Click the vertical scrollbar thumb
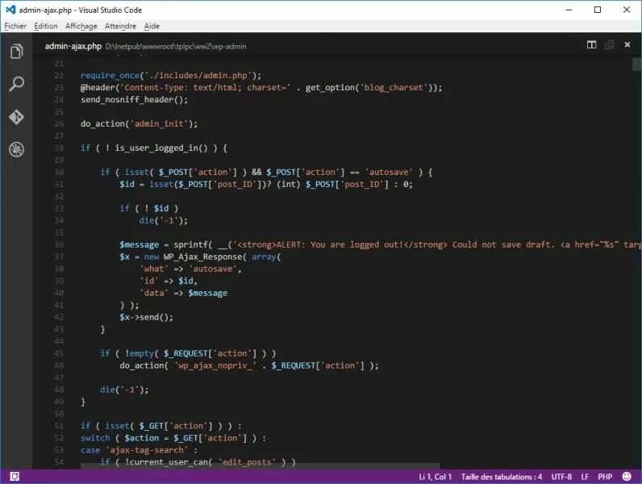Image resolution: width=642 pixels, height=484 pixels. click(636, 65)
